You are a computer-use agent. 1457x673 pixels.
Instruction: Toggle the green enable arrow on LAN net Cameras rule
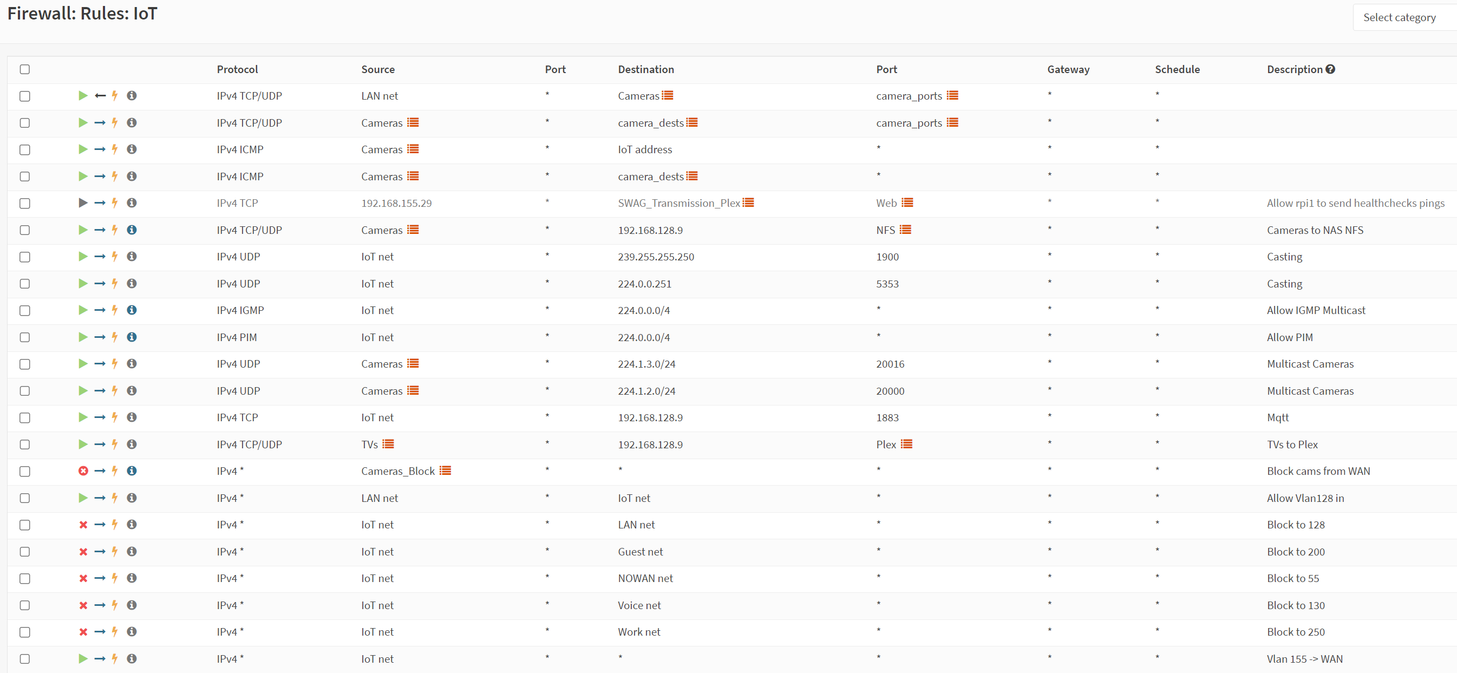pyautogui.click(x=83, y=96)
